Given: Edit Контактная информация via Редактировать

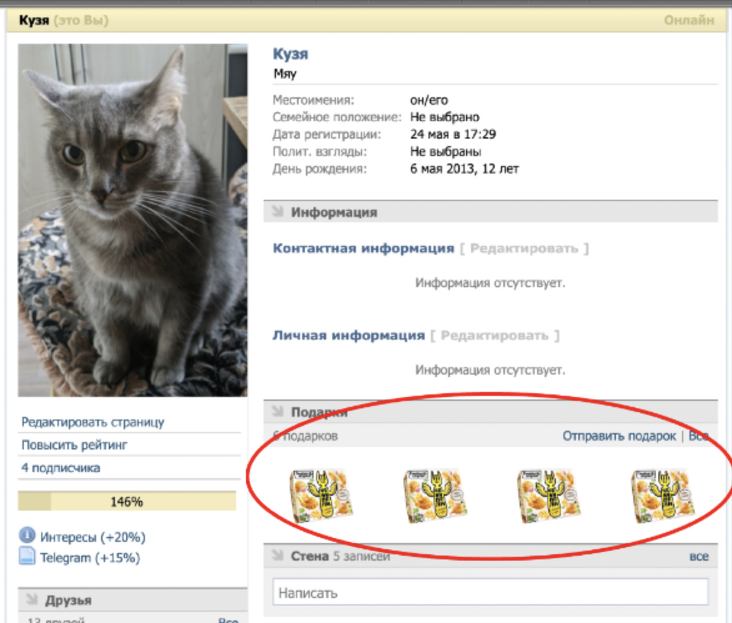Looking at the screenshot, I should (524, 248).
